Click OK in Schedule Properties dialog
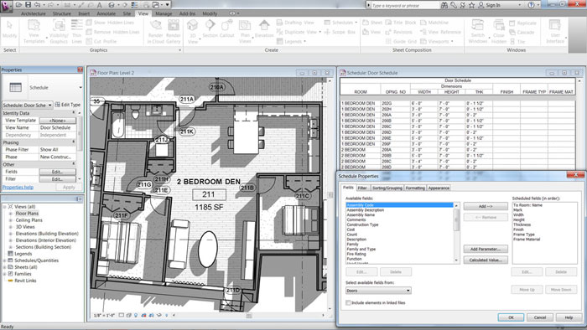Image resolution: width=587 pixels, height=330 pixels. pos(511,317)
